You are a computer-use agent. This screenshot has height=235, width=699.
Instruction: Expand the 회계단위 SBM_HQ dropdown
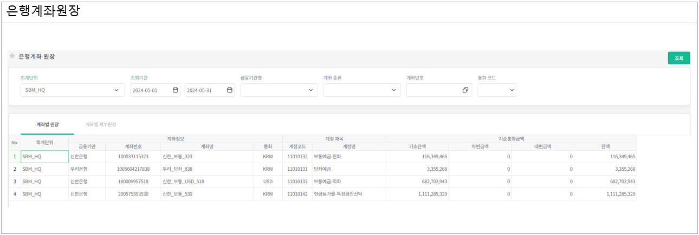116,90
